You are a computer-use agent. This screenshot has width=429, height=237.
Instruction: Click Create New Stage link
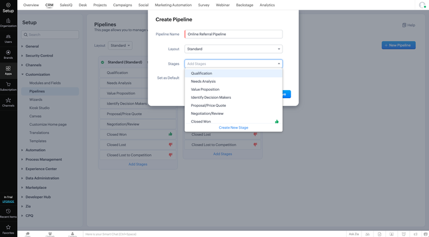pos(233,127)
